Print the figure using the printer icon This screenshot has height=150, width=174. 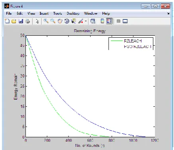(x=28, y=21)
